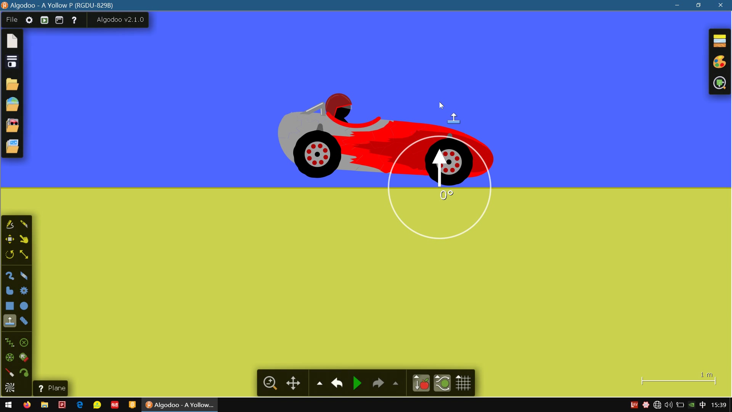The height and width of the screenshot is (412, 732).
Task: Toggle gravity on or off
Action: click(x=421, y=383)
